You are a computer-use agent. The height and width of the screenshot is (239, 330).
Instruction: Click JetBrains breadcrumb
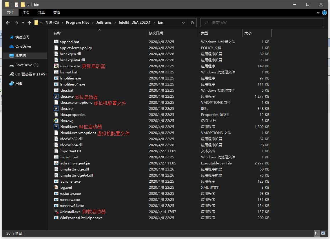coord(104,23)
